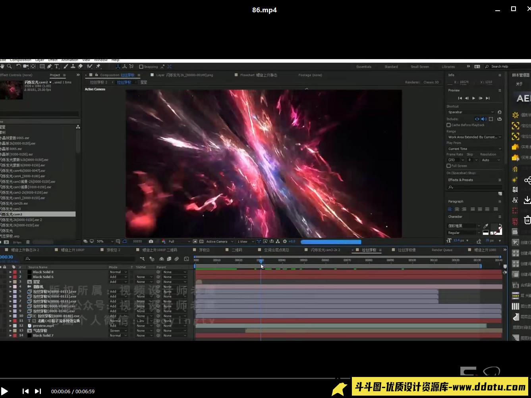Open the Animation menu
This screenshot has height=398, width=531.
pyautogui.click(x=70, y=60)
